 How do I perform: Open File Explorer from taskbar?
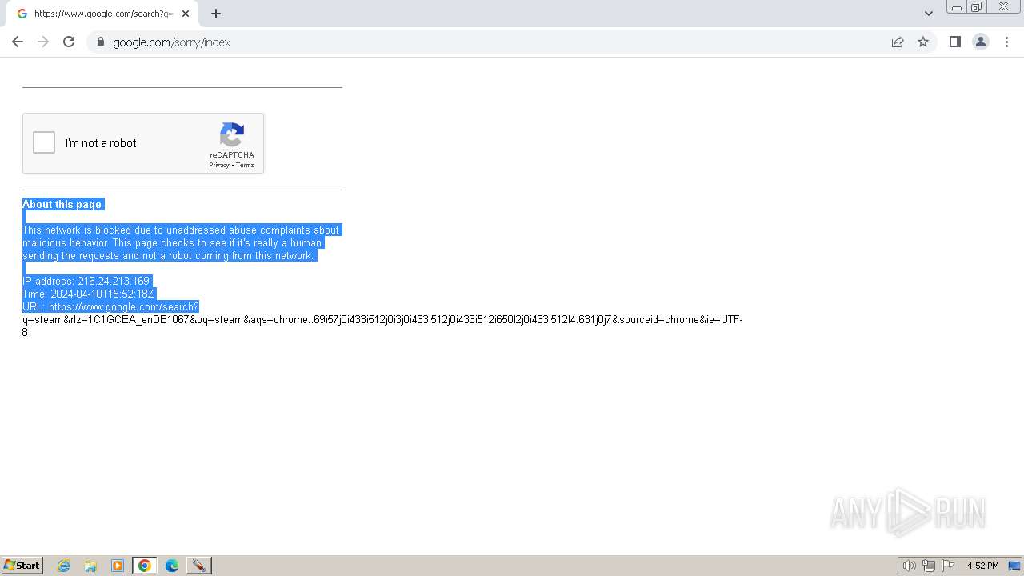click(x=90, y=566)
